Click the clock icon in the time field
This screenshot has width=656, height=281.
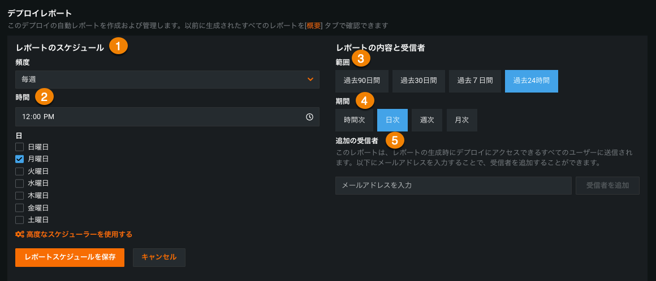(x=309, y=117)
